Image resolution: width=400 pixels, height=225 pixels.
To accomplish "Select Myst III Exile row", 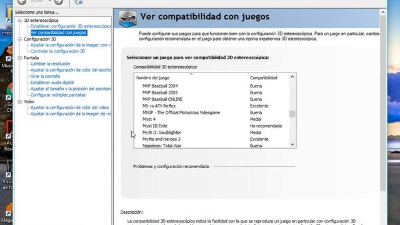I will [212, 126].
